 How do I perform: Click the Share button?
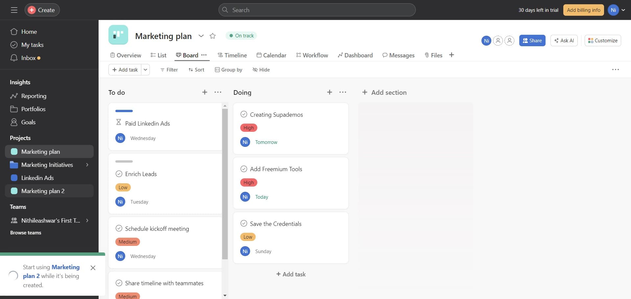pos(532,40)
